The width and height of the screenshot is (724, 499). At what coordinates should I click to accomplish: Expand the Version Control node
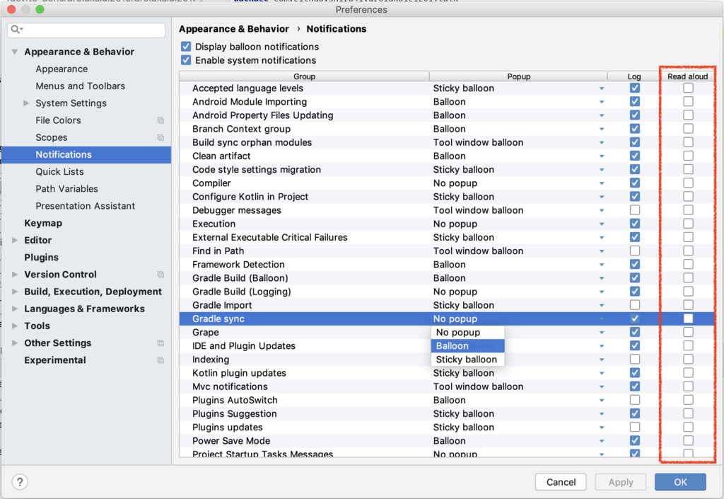(15, 275)
